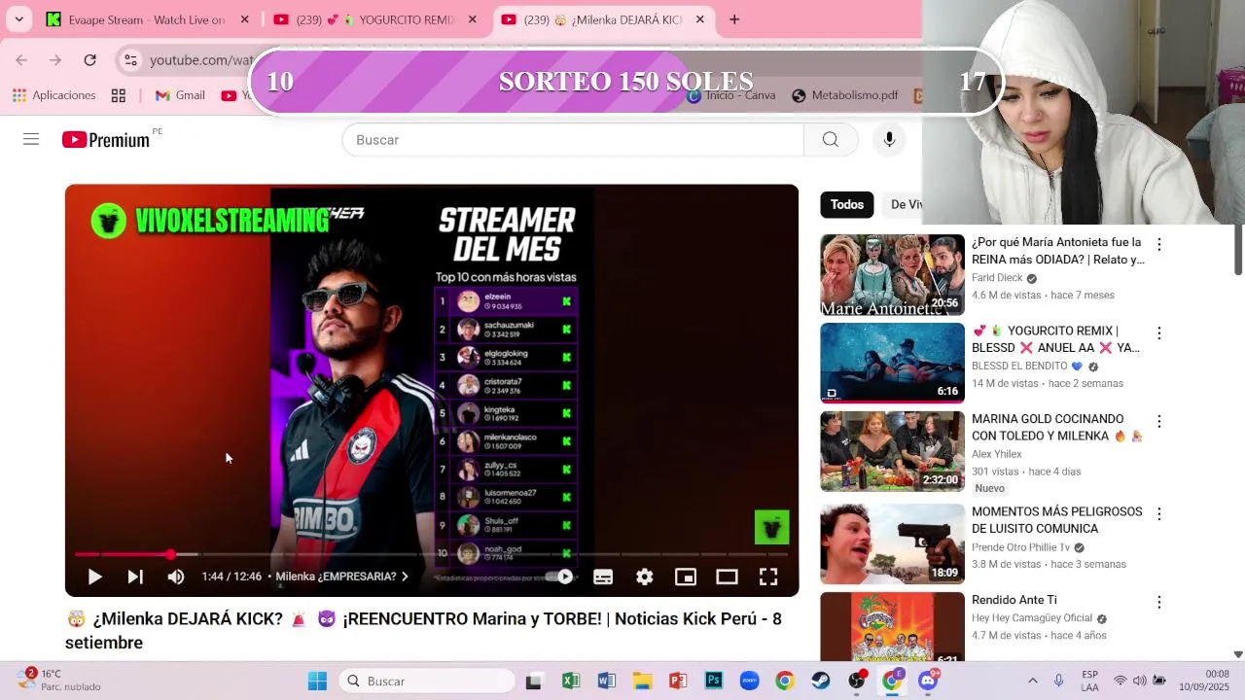Enable miniplayer mode

click(686, 577)
